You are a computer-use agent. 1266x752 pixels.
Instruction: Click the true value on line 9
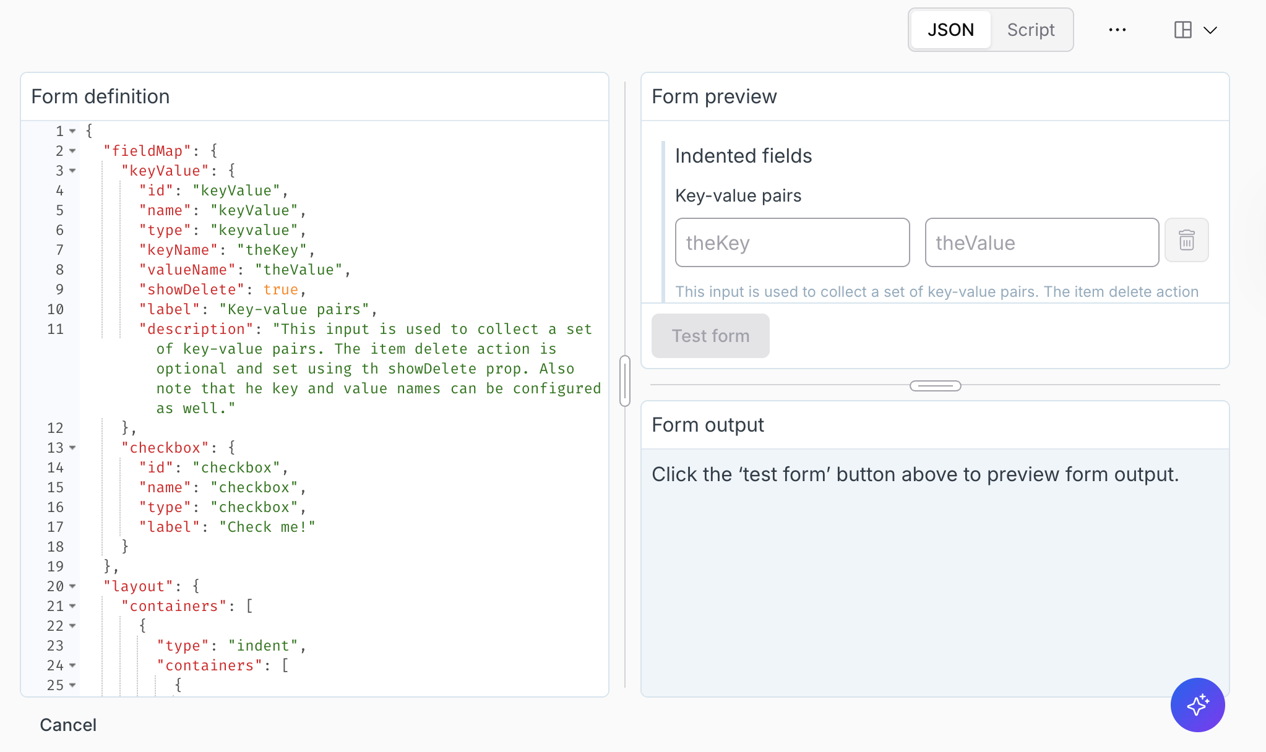click(x=281, y=289)
